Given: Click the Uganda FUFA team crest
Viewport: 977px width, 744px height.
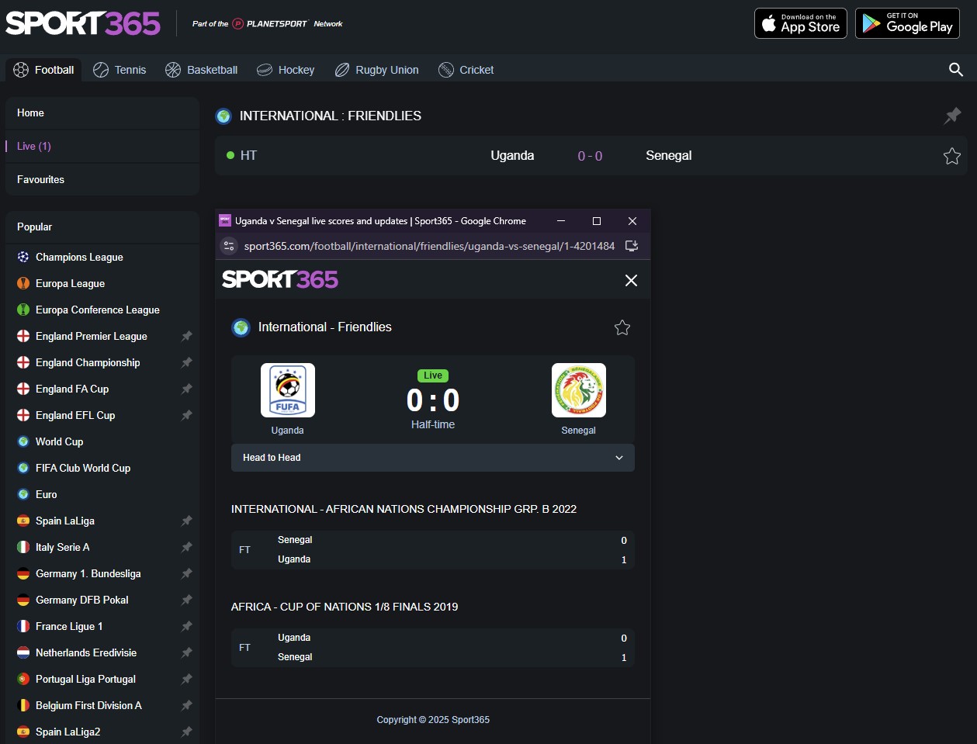Looking at the screenshot, I should (288, 390).
